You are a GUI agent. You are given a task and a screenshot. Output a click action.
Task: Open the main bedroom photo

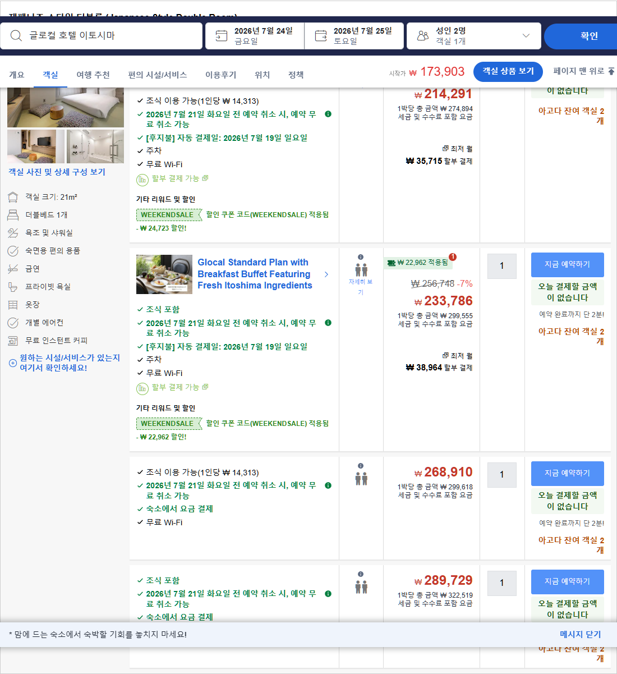tap(66, 107)
